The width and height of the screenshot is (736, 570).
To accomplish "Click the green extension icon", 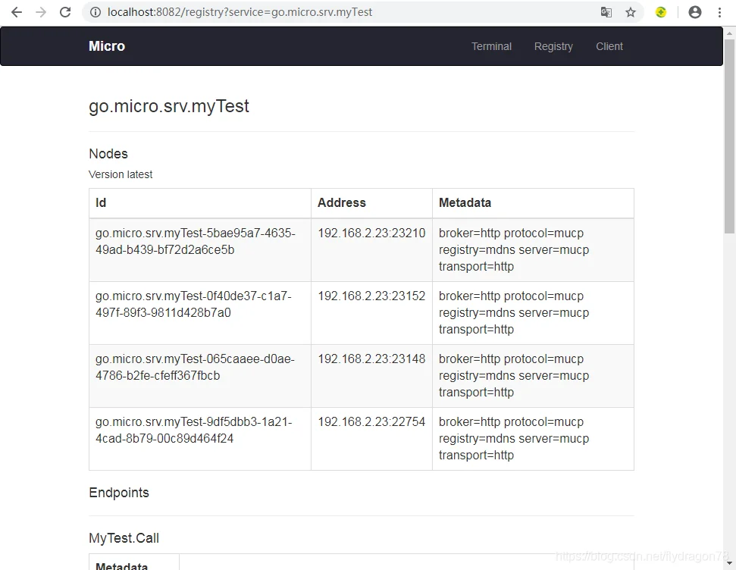I will [x=661, y=12].
